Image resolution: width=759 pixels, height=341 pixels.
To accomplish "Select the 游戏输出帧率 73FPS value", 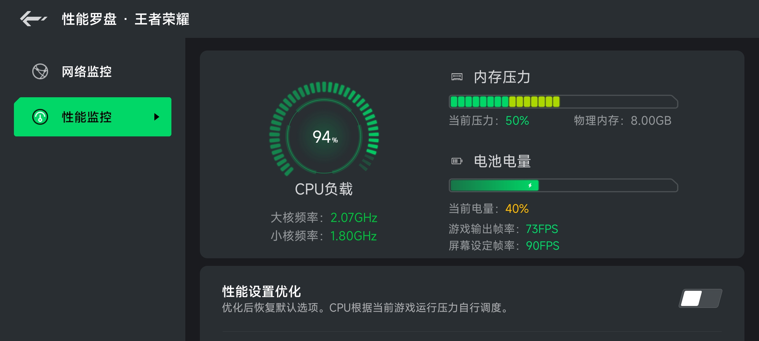I will tap(542, 229).
